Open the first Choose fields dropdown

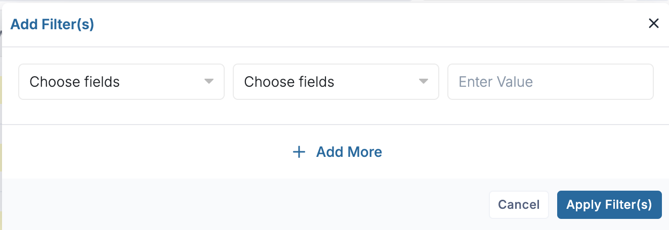121,82
